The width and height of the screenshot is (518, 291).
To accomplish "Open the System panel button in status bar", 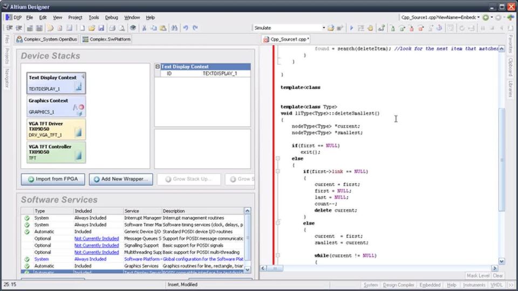I will click(371, 285).
